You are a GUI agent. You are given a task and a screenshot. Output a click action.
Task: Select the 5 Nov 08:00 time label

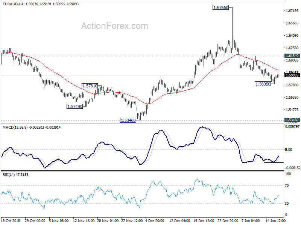pyautogui.click(x=59, y=220)
